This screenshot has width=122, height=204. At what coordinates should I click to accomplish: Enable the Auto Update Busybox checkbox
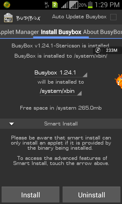pos(113,17)
